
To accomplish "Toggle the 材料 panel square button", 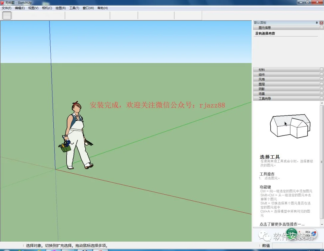I will click(321, 70).
